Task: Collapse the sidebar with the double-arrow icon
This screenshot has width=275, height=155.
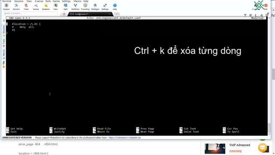Action: tap(4, 21)
